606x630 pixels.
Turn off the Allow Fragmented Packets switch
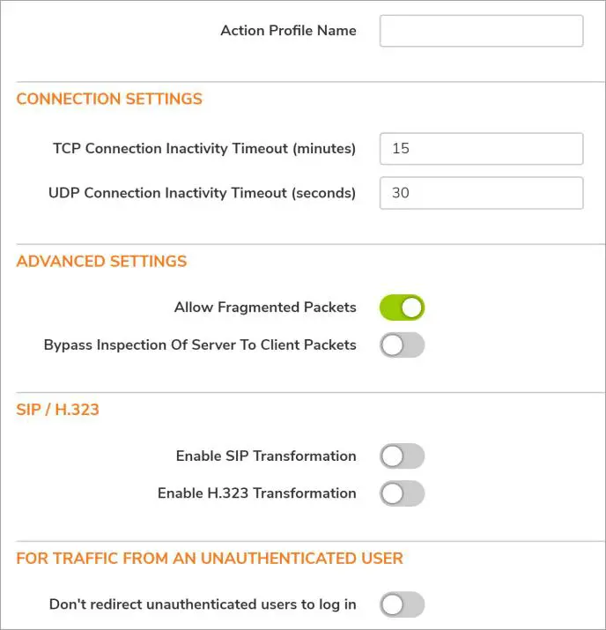point(403,308)
